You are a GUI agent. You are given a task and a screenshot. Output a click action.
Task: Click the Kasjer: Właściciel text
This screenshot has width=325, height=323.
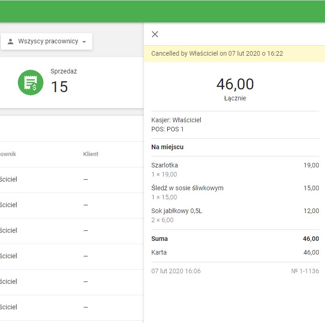click(176, 120)
